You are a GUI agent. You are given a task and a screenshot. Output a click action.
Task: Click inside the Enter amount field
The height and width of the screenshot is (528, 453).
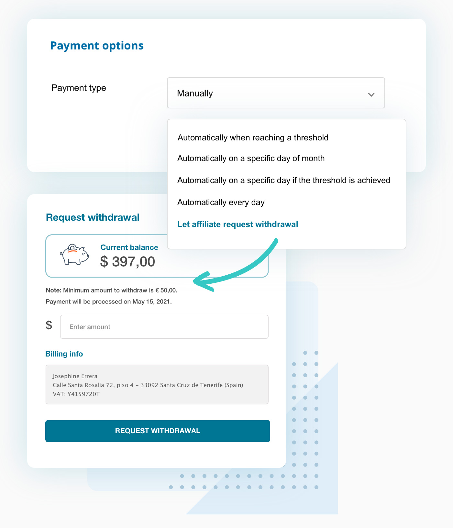[x=164, y=327]
